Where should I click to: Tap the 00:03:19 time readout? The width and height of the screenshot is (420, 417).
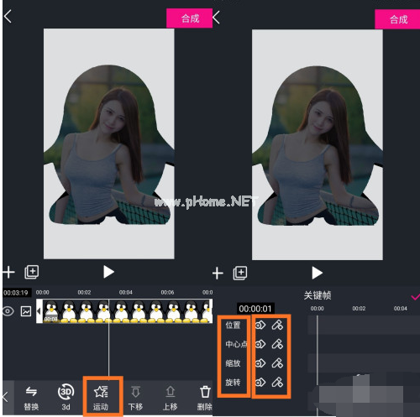(x=16, y=293)
